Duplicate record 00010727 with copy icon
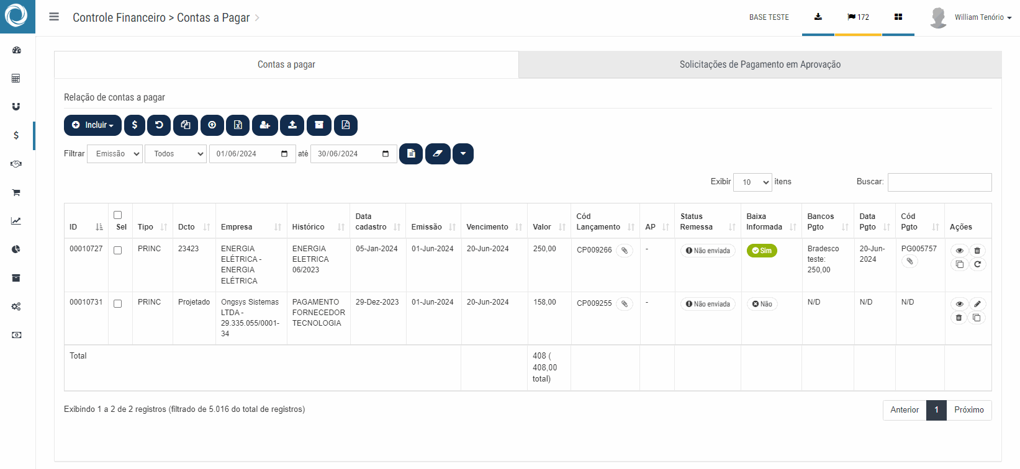The width and height of the screenshot is (1020, 469). pos(959,264)
